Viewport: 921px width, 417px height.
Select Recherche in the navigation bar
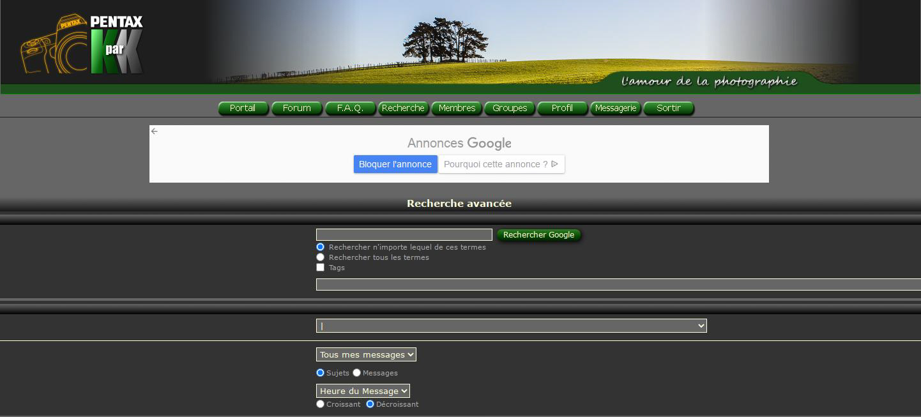(403, 109)
